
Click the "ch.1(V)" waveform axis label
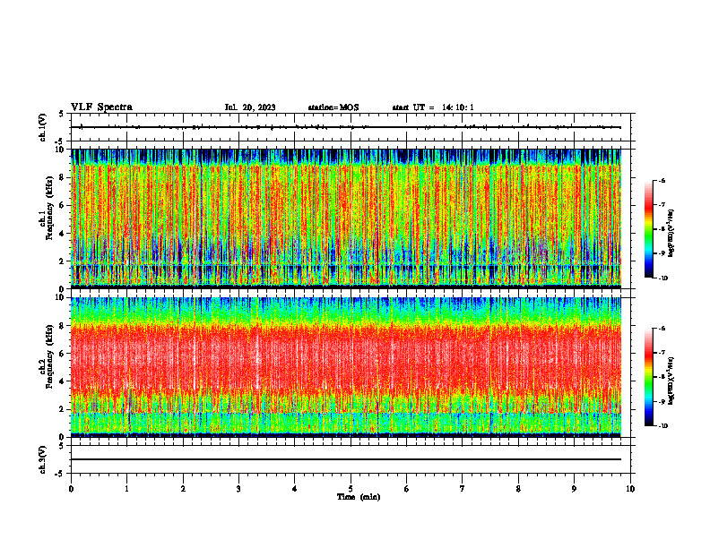[43, 127]
